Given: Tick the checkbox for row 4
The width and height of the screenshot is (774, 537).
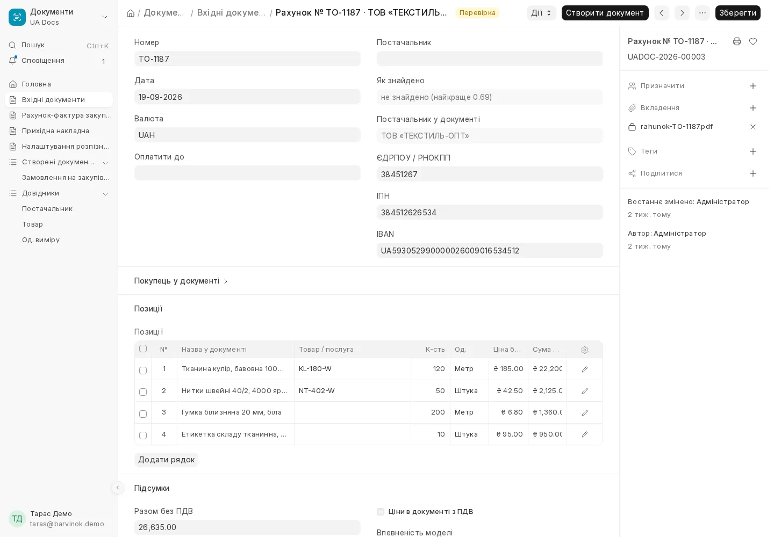Looking at the screenshot, I should pos(143,436).
